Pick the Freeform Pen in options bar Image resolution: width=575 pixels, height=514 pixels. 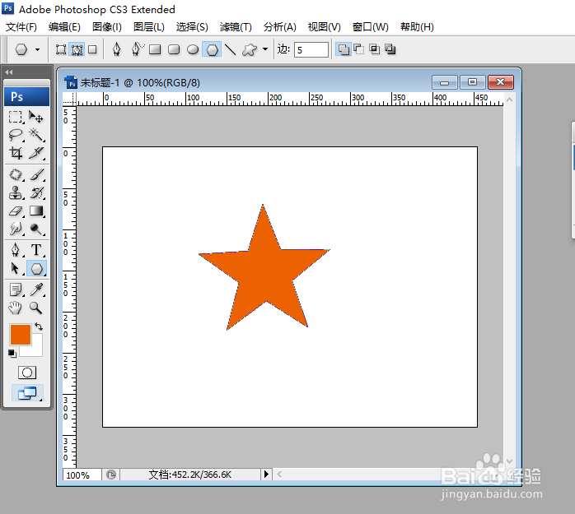137,49
